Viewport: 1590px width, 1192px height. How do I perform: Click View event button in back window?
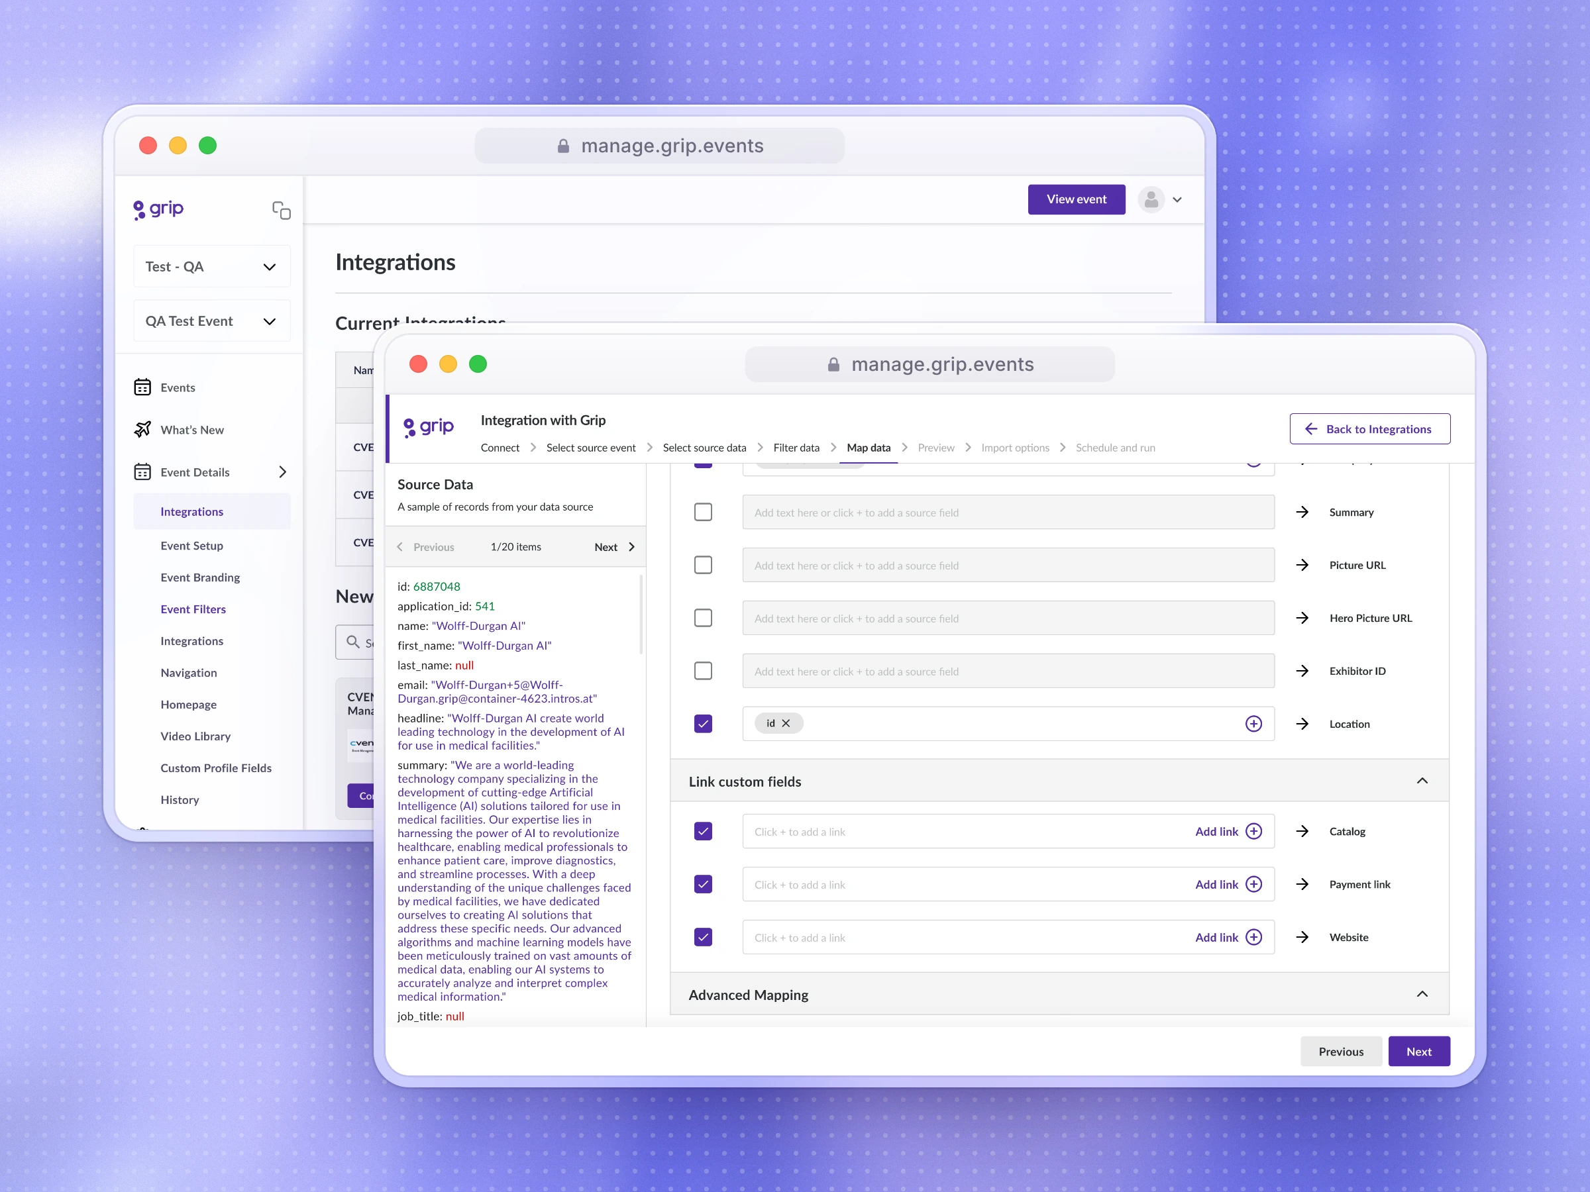coord(1076,199)
